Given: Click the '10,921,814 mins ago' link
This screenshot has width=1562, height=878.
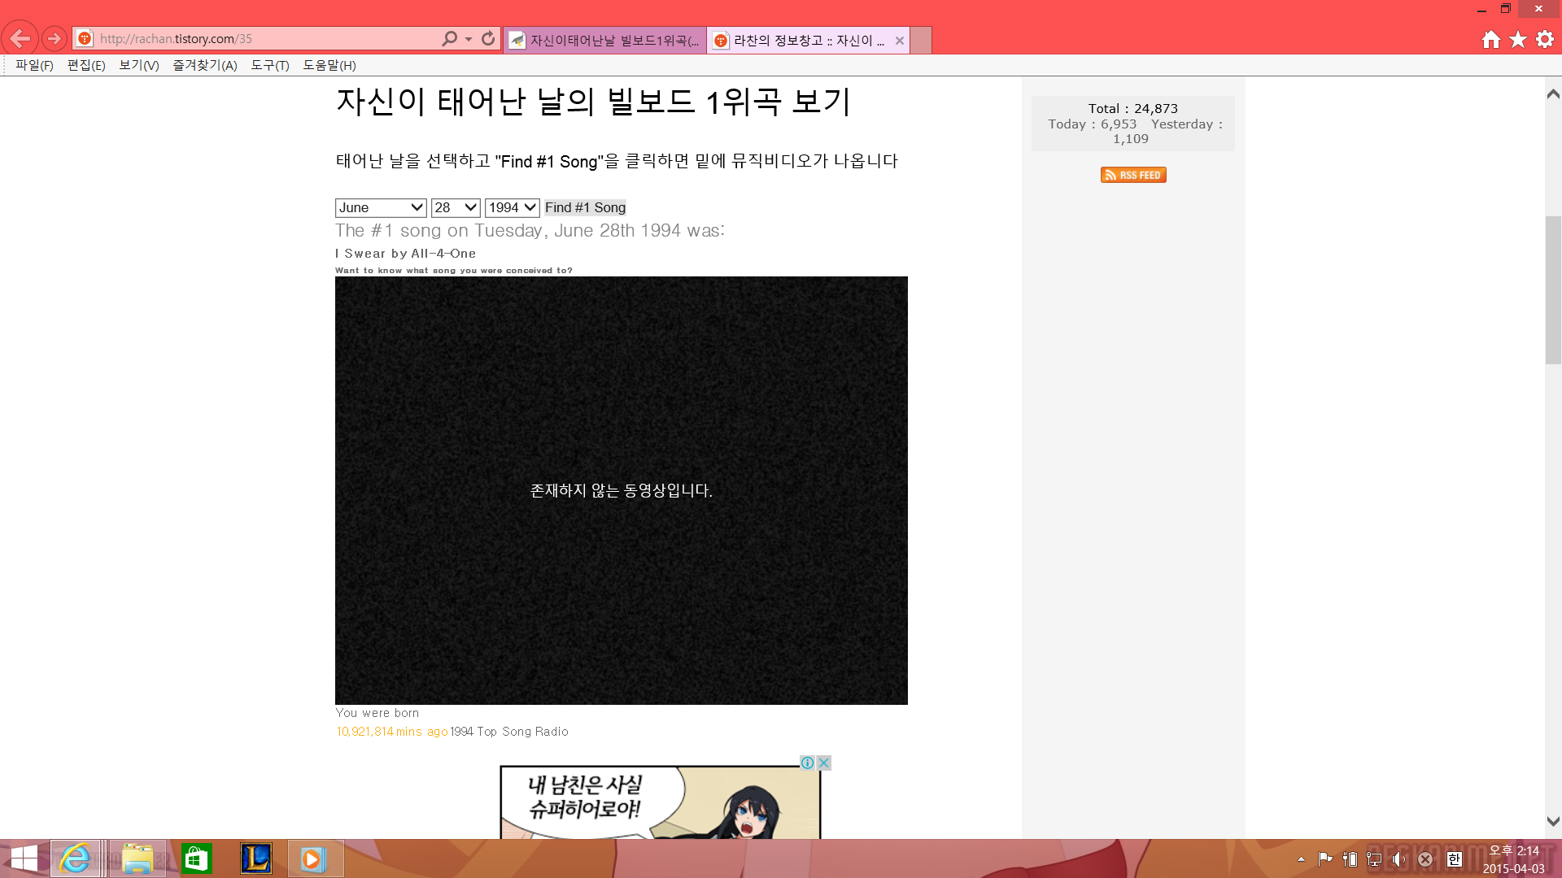Looking at the screenshot, I should pos(392,732).
